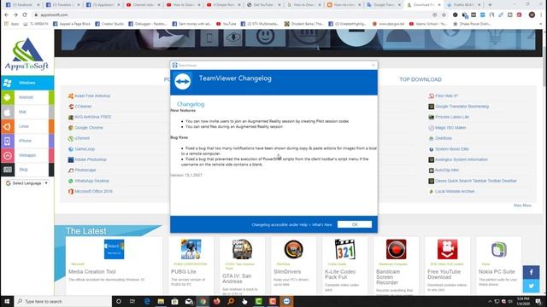Viewport: 547px width, 307px height.
Task: Open the Bandicam Screen Recorder icon
Action: (x=396, y=249)
